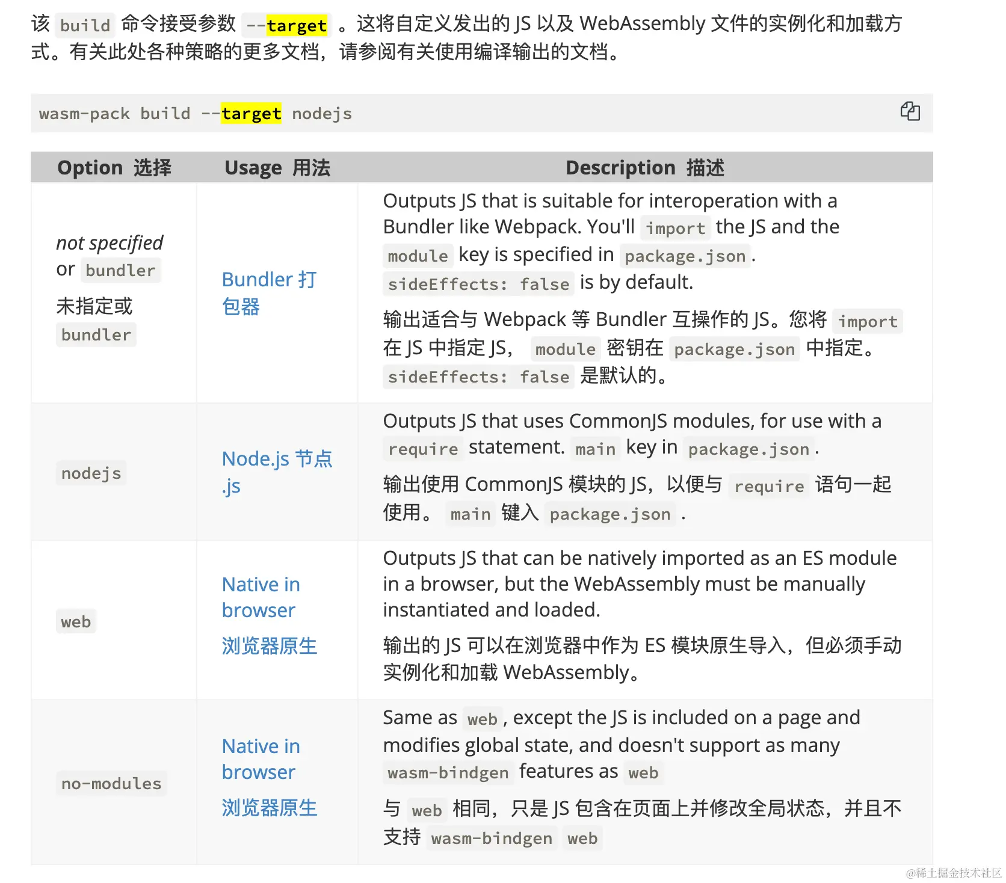Click the Chinese text 实例化和加载 WebAssembly。
This screenshot has height=883, width=1006.
(x=511, y=672)
